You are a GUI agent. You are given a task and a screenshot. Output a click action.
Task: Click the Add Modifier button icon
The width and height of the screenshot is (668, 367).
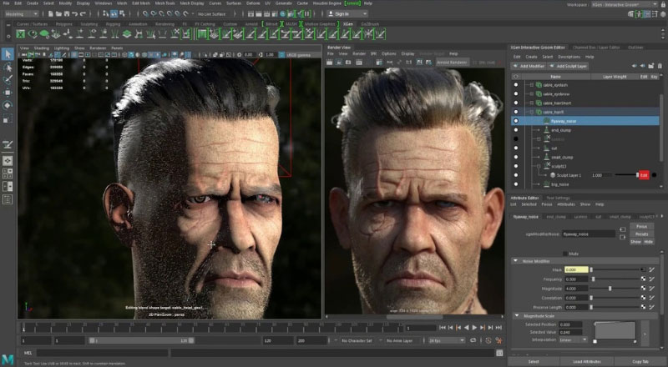[515, 65]
